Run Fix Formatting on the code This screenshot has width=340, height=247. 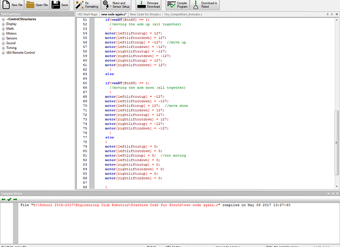(x=87, y=5)
